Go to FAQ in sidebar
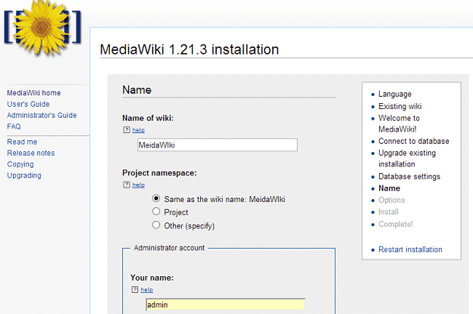The width and height of the screenshot is (473, 314). (x=14, y=126)
